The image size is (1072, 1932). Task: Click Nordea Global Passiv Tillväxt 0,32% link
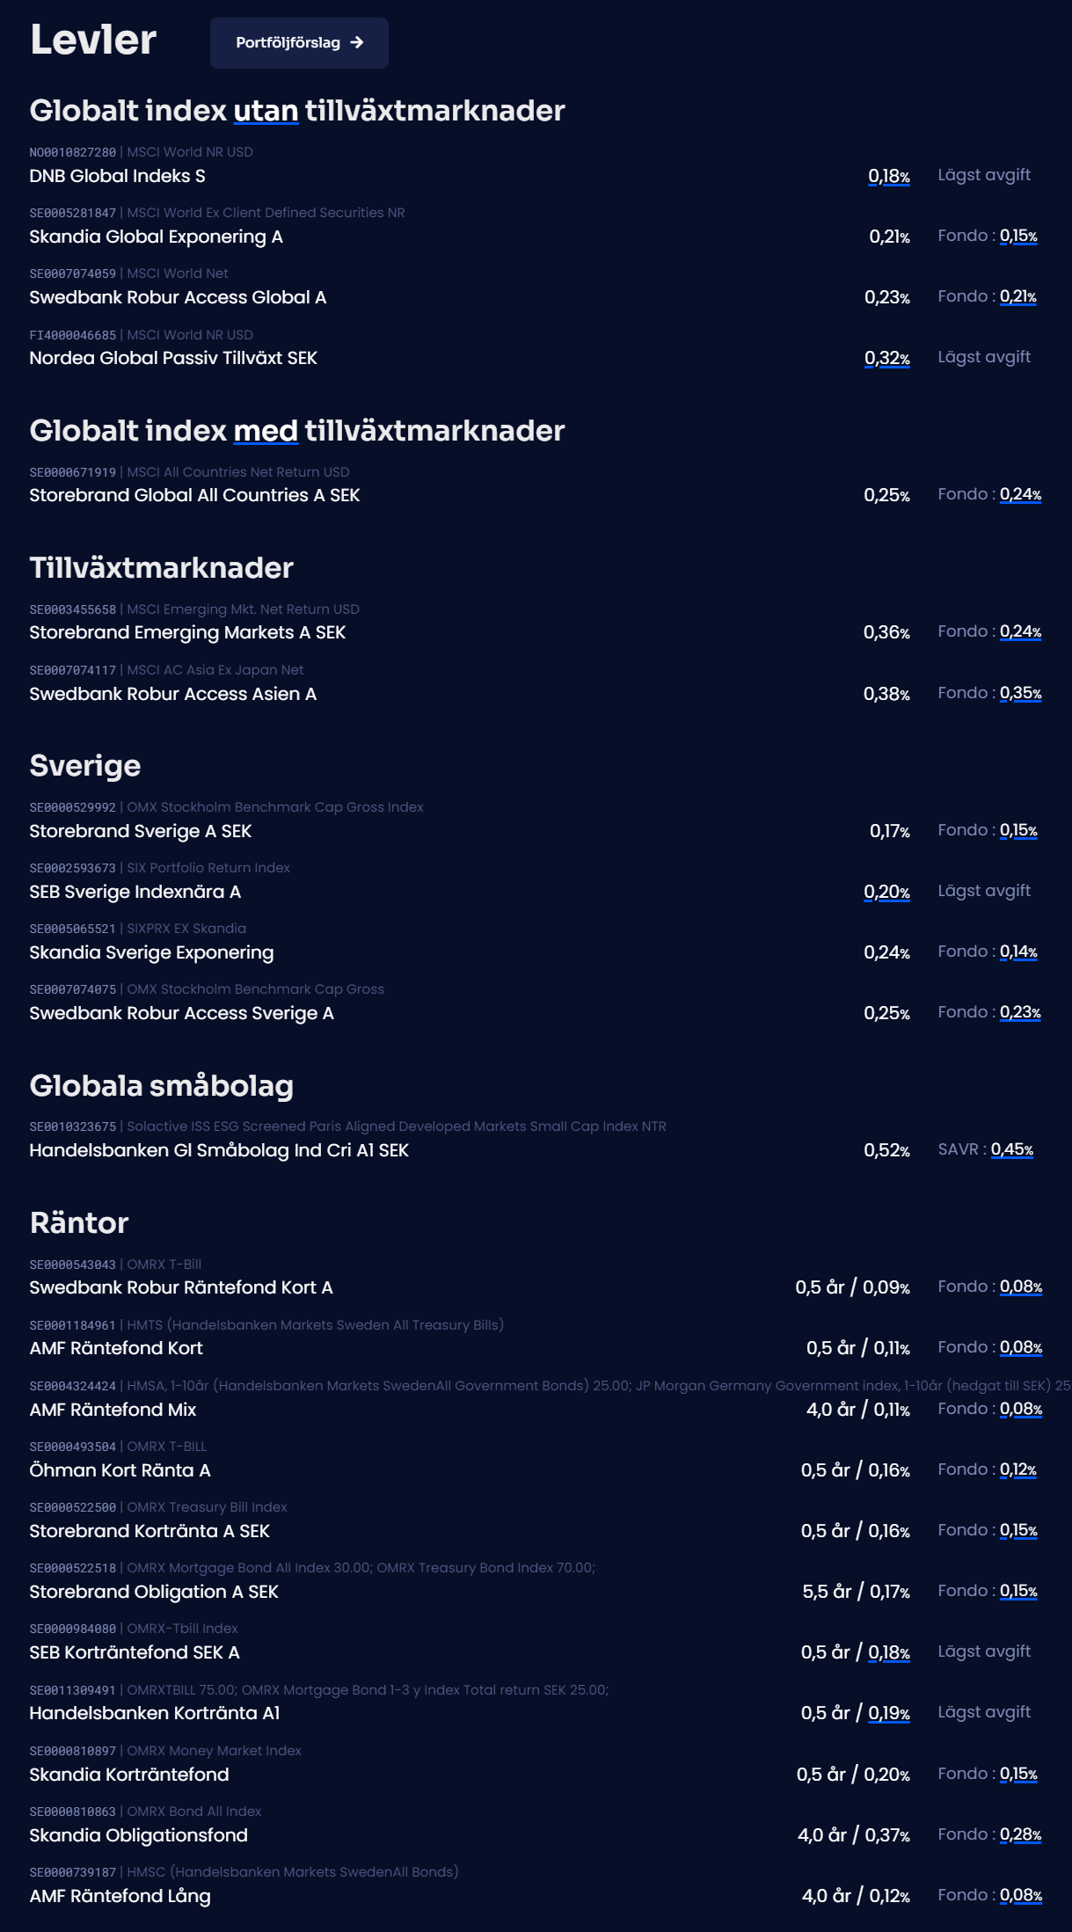tap(886, 358)
